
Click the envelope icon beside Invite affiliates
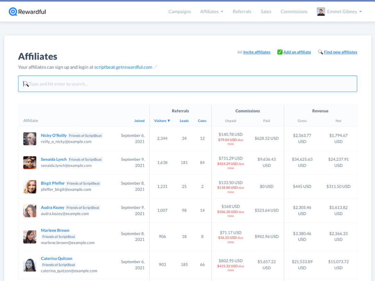[240, 52]
